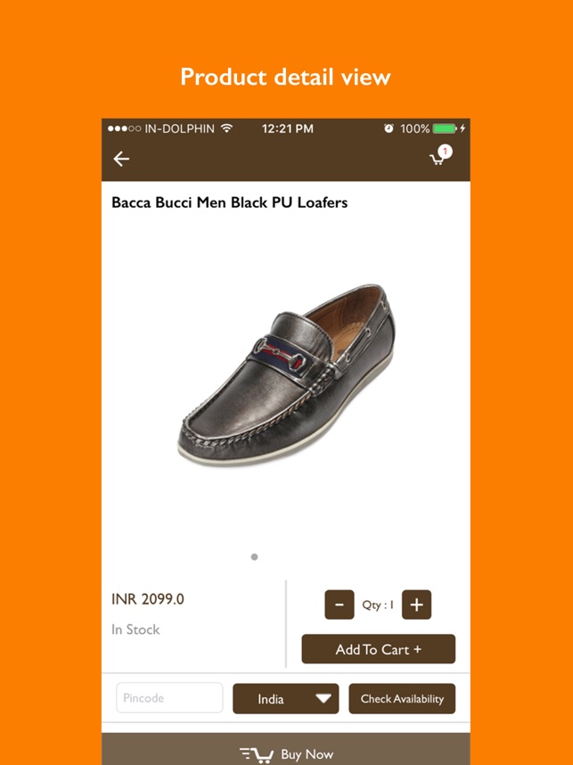Tap the IN-DOLPHIN signal strength dots
573x765 pixels.
pyautogui.click(x=123, y=128)
